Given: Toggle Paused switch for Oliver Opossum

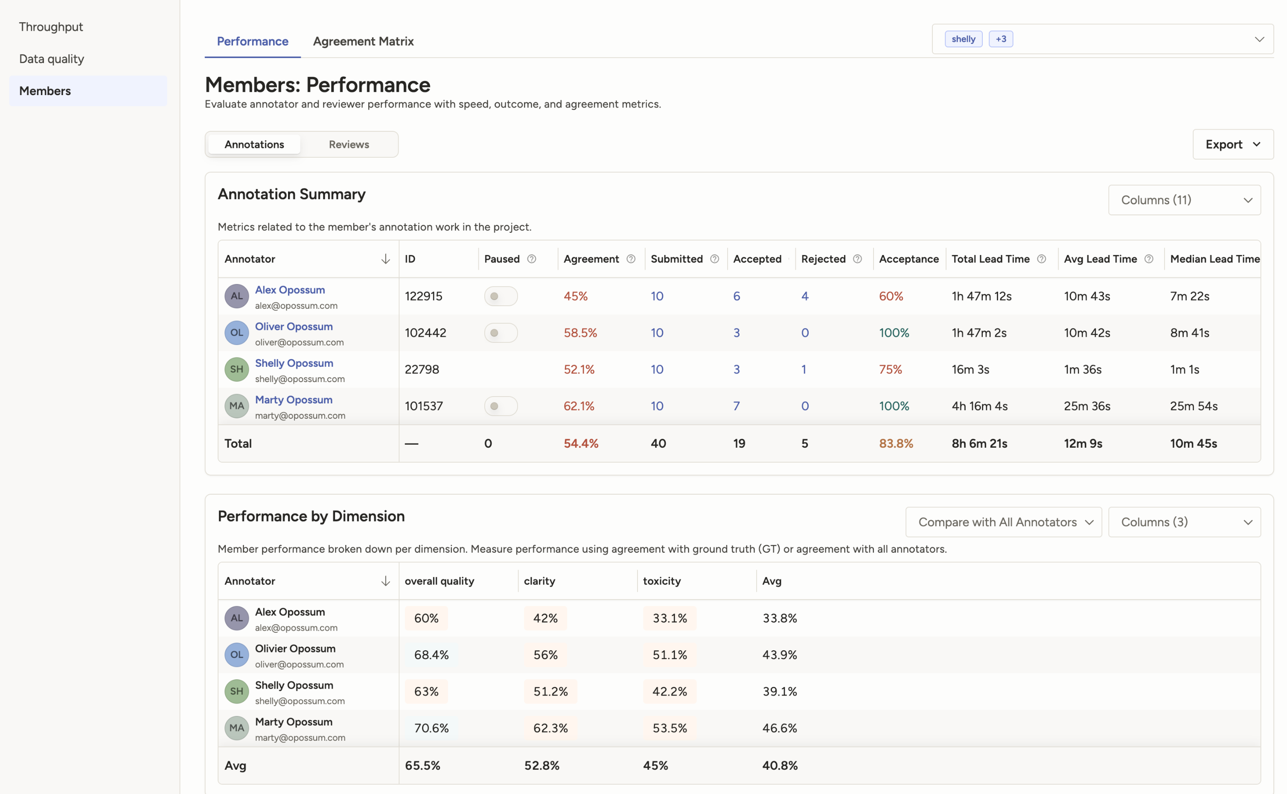Looking at the screenshot, I should click(x=500, y=333).
